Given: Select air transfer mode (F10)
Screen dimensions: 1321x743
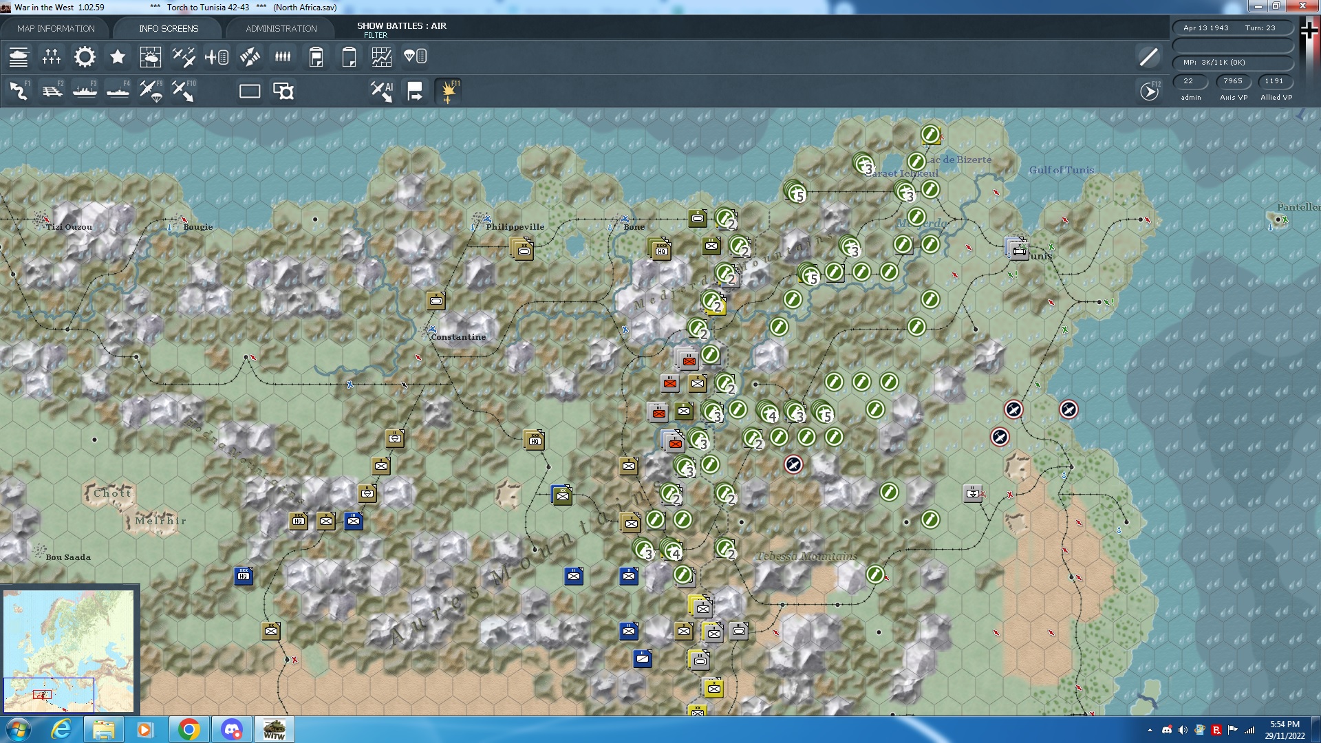Looking at the screenshot, I should [184, 90].
